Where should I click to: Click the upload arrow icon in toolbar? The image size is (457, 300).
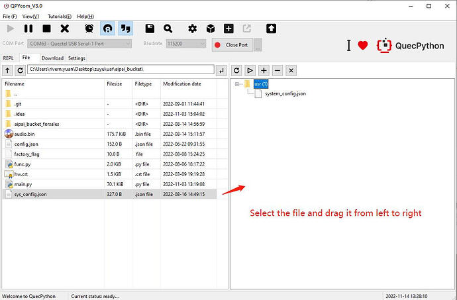pos(271,28)
